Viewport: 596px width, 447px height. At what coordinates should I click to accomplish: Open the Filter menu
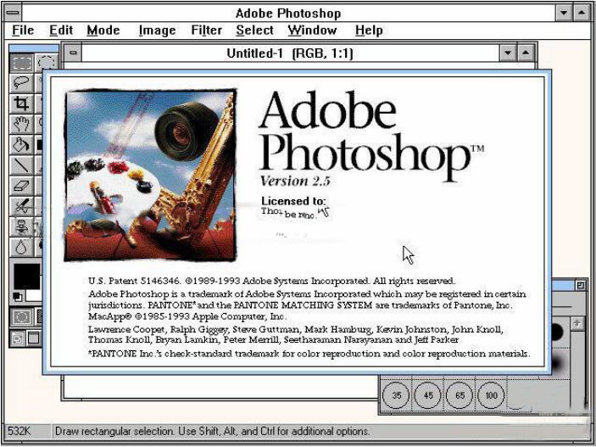coord(206,31)
